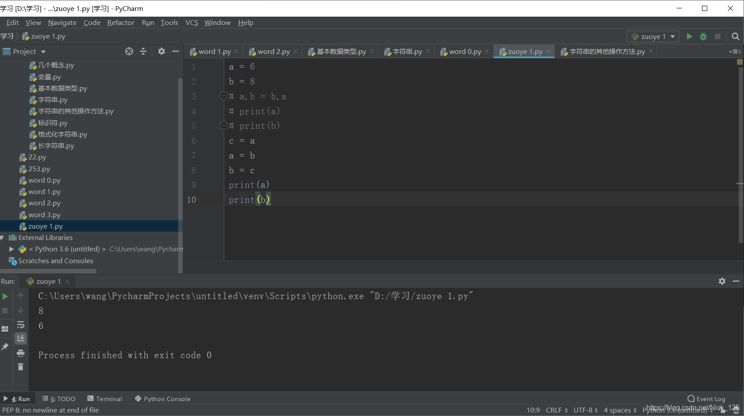Viewport: 744px width, 416px height.
Task: Change 4 spaces indent setting
Action: (x=620, y=410)
